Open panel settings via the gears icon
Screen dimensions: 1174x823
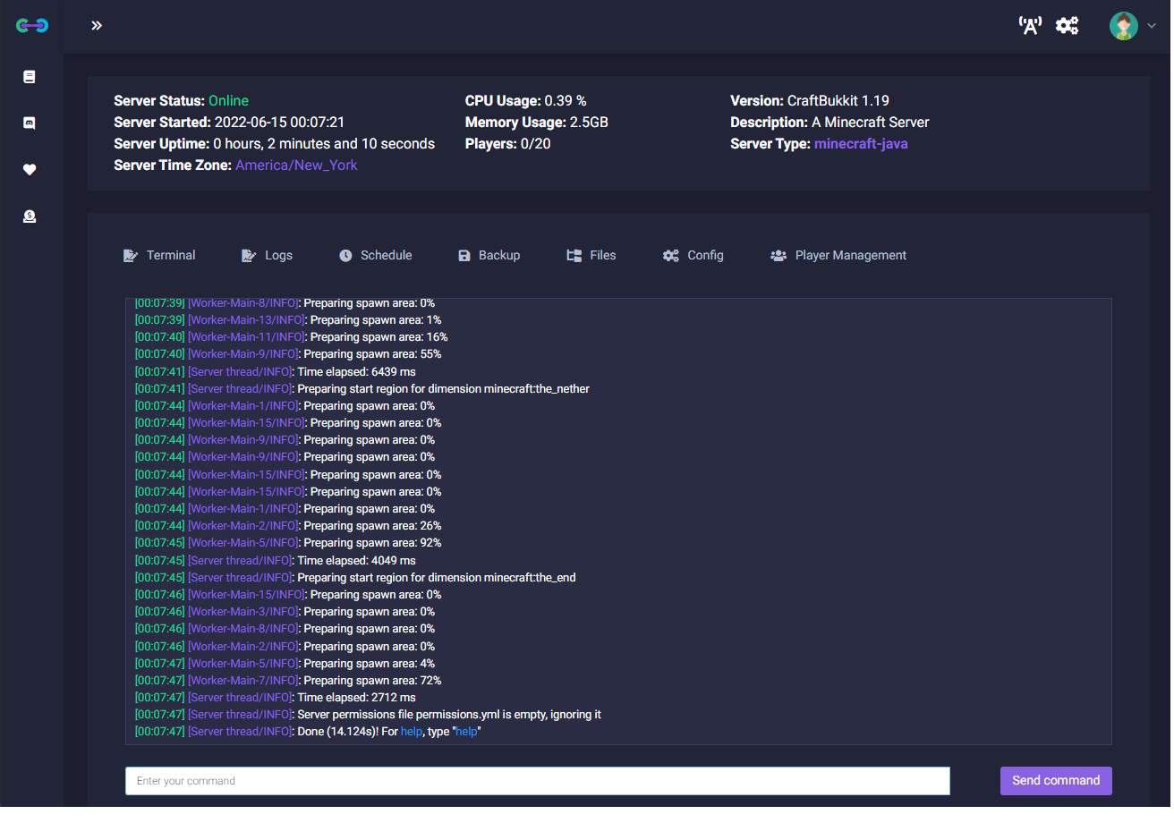point(1067,26)
